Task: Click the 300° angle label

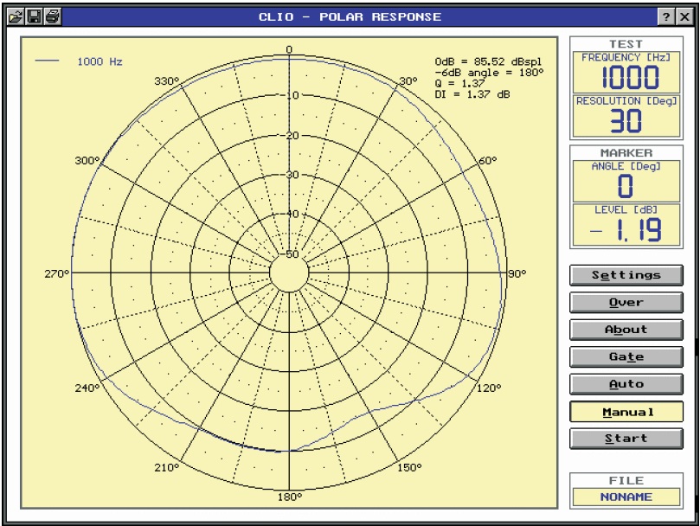Action: coord(87,160)
